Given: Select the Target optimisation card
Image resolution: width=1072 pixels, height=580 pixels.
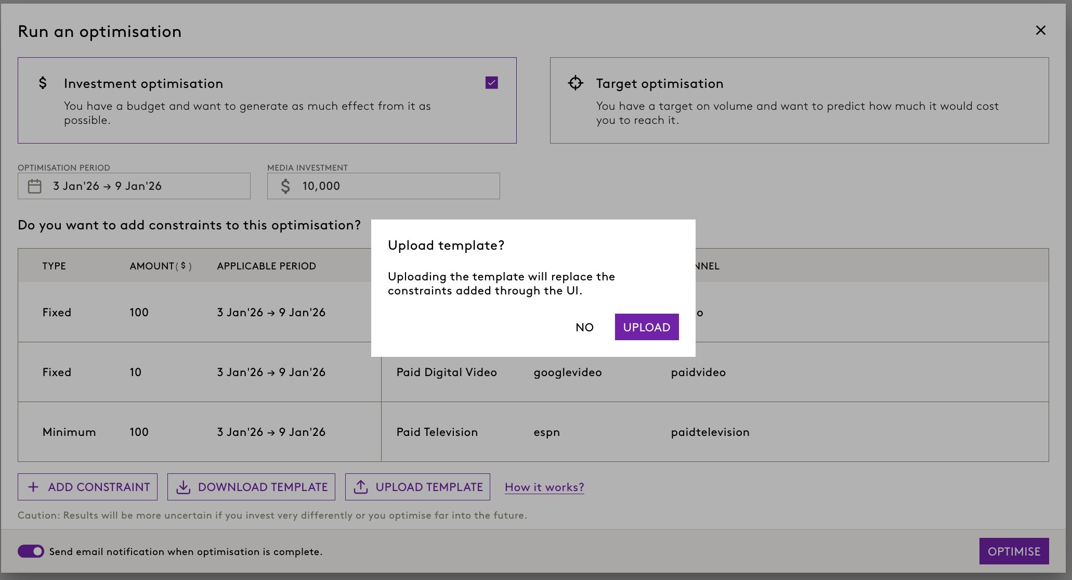Looking at the screenshot, I should (x=799, y=100).
